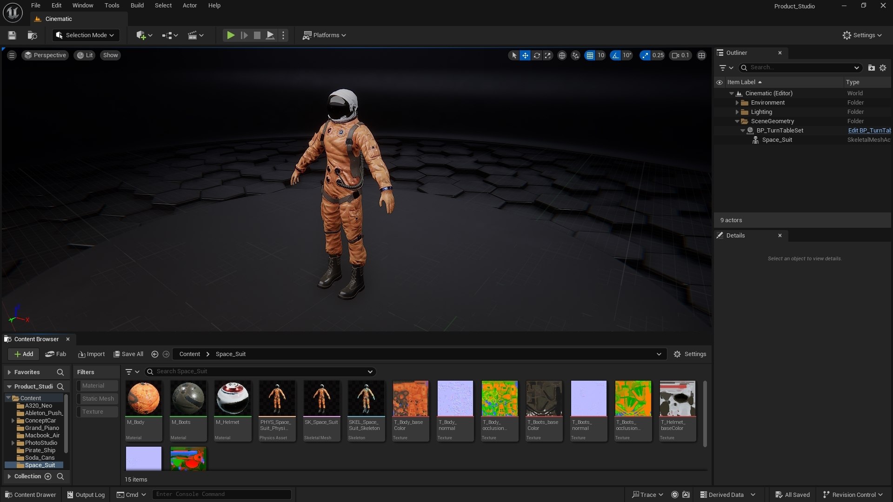893x502 pixels.
Task: Open the viewport hamburger options menu
Action: click(12, 55)
